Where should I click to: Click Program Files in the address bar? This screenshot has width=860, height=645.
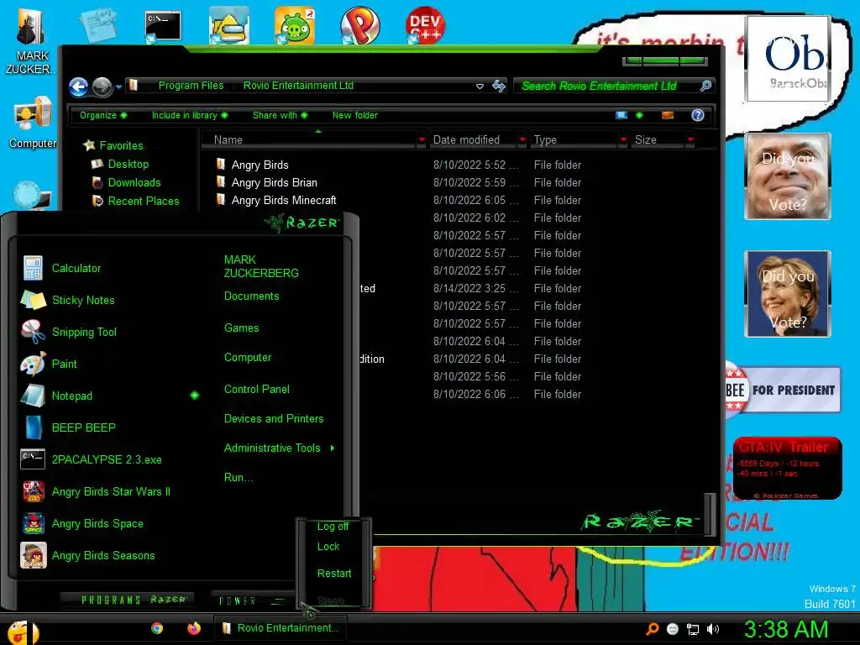coord(191,86)
